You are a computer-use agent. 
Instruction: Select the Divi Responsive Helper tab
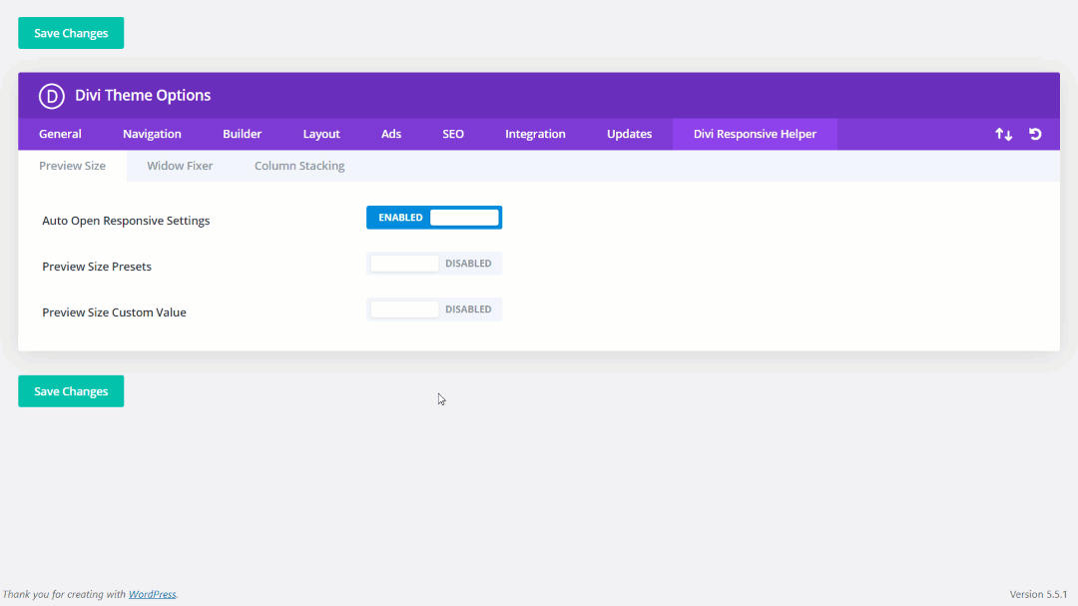coord(755,134)
